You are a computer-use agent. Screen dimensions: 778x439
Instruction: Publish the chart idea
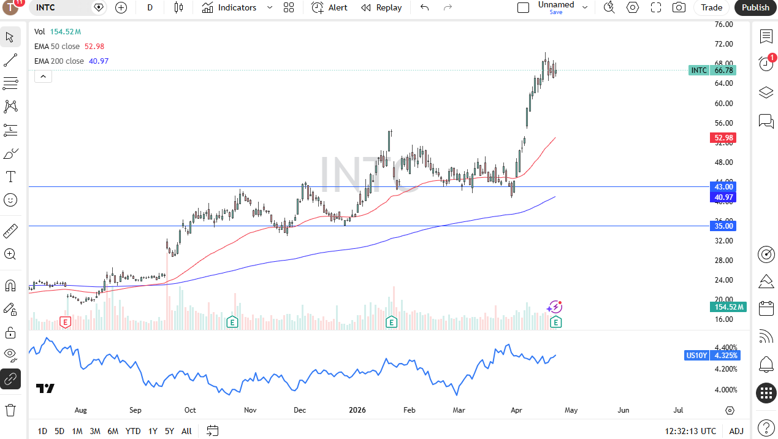click(x=755, y=7)
